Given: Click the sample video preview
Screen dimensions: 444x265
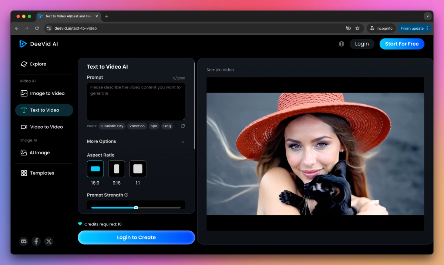Looking at the screenshot, I should point(315,154).
